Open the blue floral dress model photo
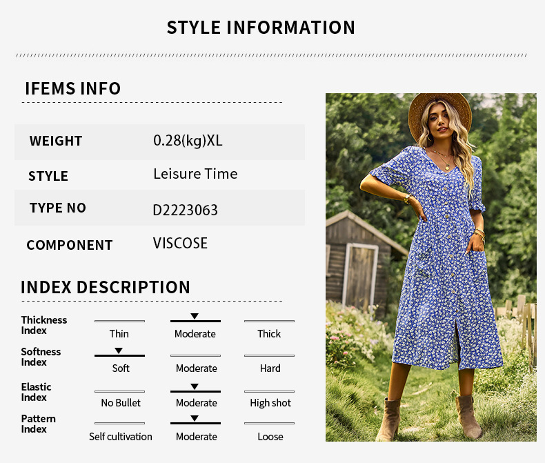The width and height of the screenshot is (545, 463). 431,267
